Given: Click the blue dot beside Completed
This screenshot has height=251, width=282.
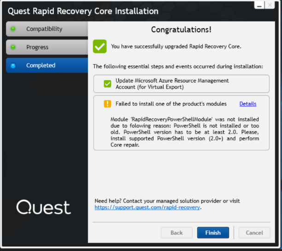Looking at the screenshot, I should click(x=13, y=66).
